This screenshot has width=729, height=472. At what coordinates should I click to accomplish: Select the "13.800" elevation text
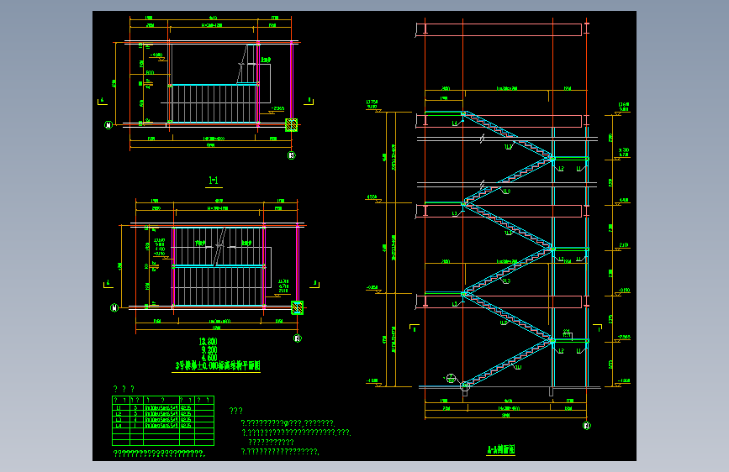coord(208,342)
